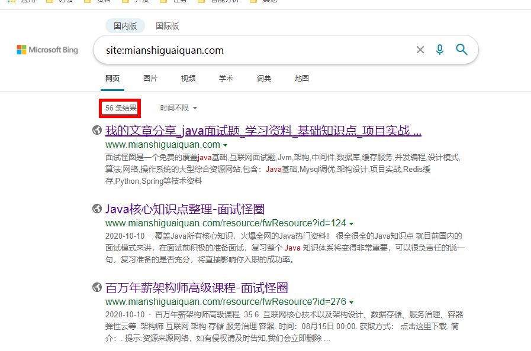Open the 网页 results tab
This screenshot has width=531, height=351.
(112, 79)
